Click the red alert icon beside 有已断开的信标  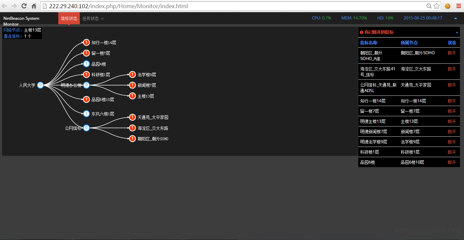[x=361, y=32]
